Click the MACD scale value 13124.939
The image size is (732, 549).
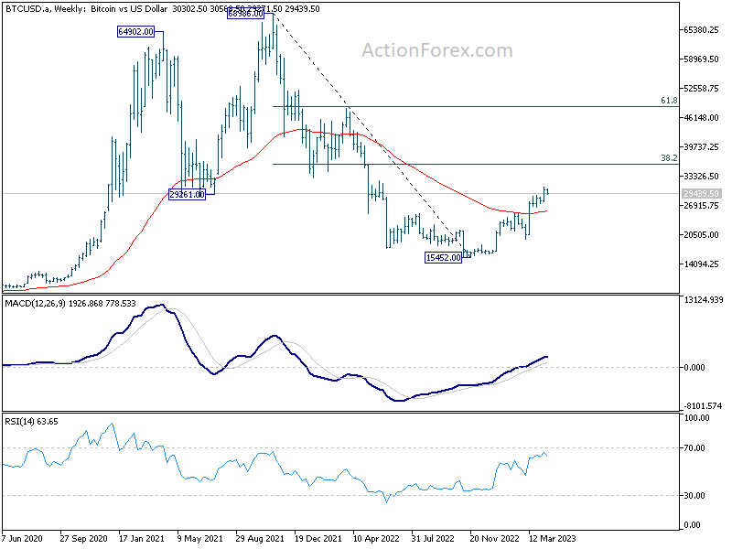[703, 300]
